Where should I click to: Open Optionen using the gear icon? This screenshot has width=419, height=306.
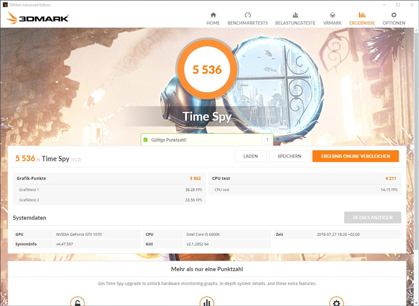point(394,15)
